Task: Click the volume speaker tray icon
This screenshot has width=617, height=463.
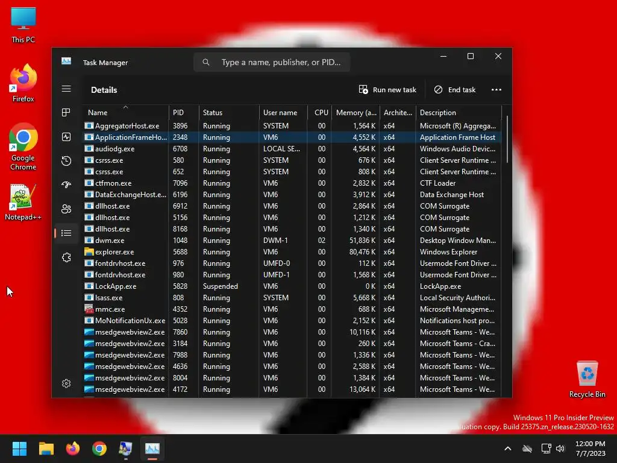Action: 560,449
